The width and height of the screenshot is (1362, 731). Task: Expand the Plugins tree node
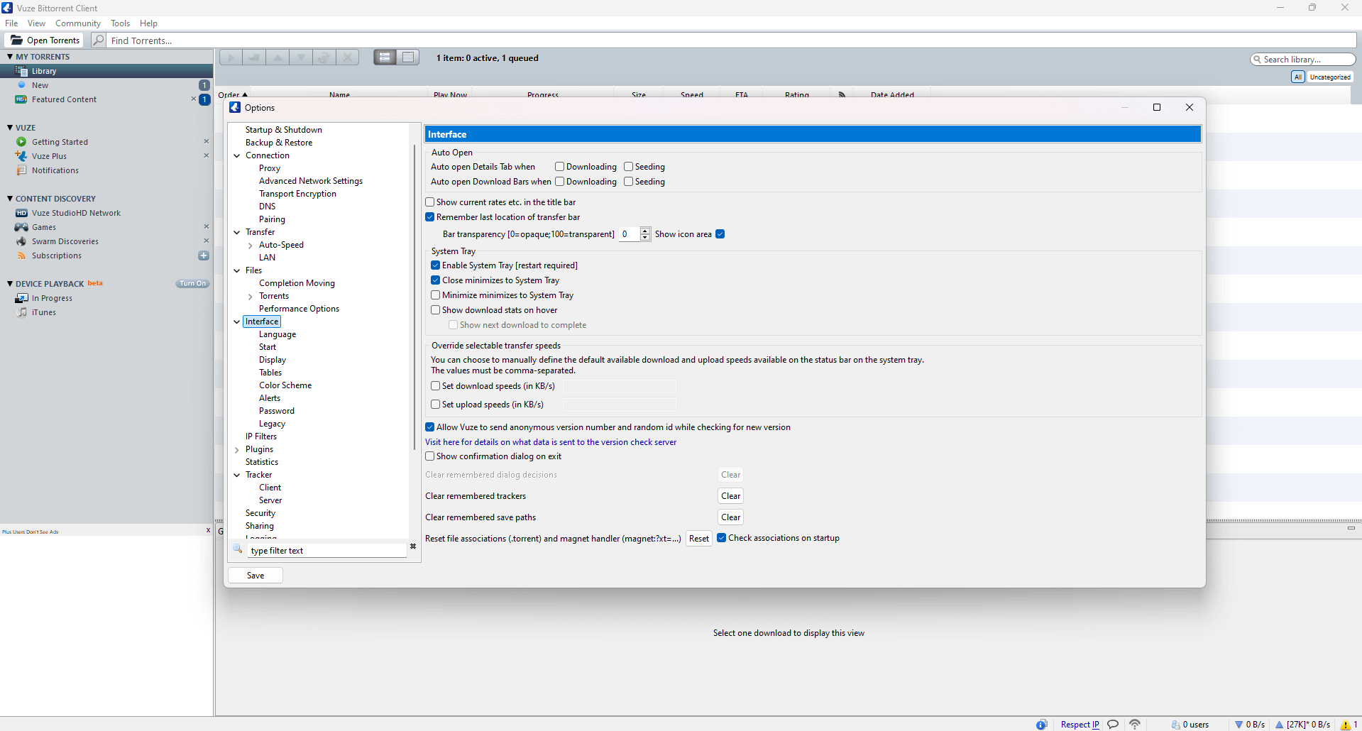tap(237, 449)
